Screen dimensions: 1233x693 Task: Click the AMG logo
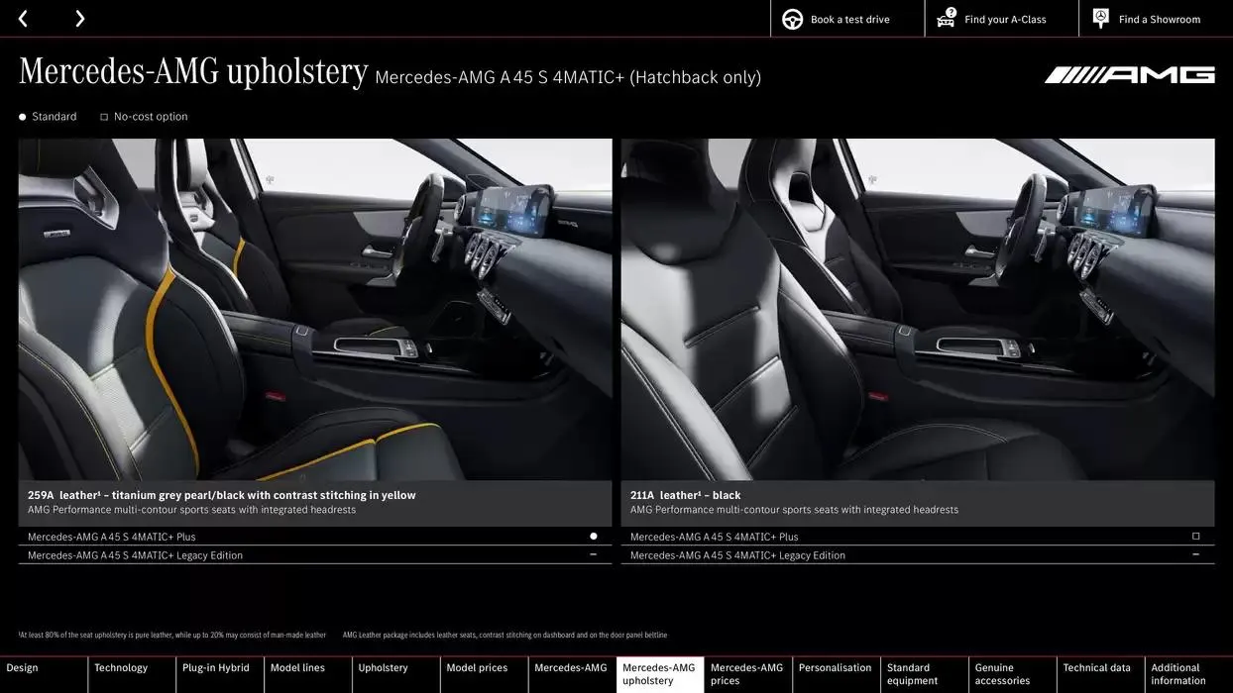(1129, 75)
